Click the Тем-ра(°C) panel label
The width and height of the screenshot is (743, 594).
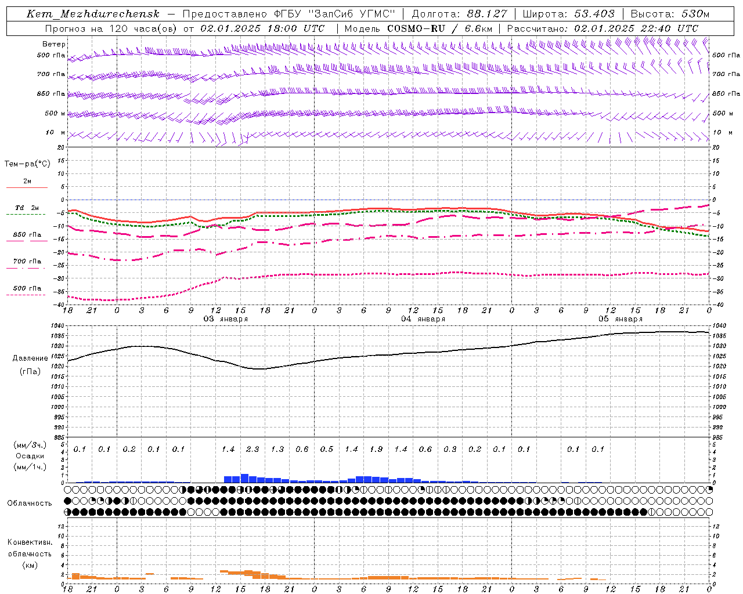(27, 164)
